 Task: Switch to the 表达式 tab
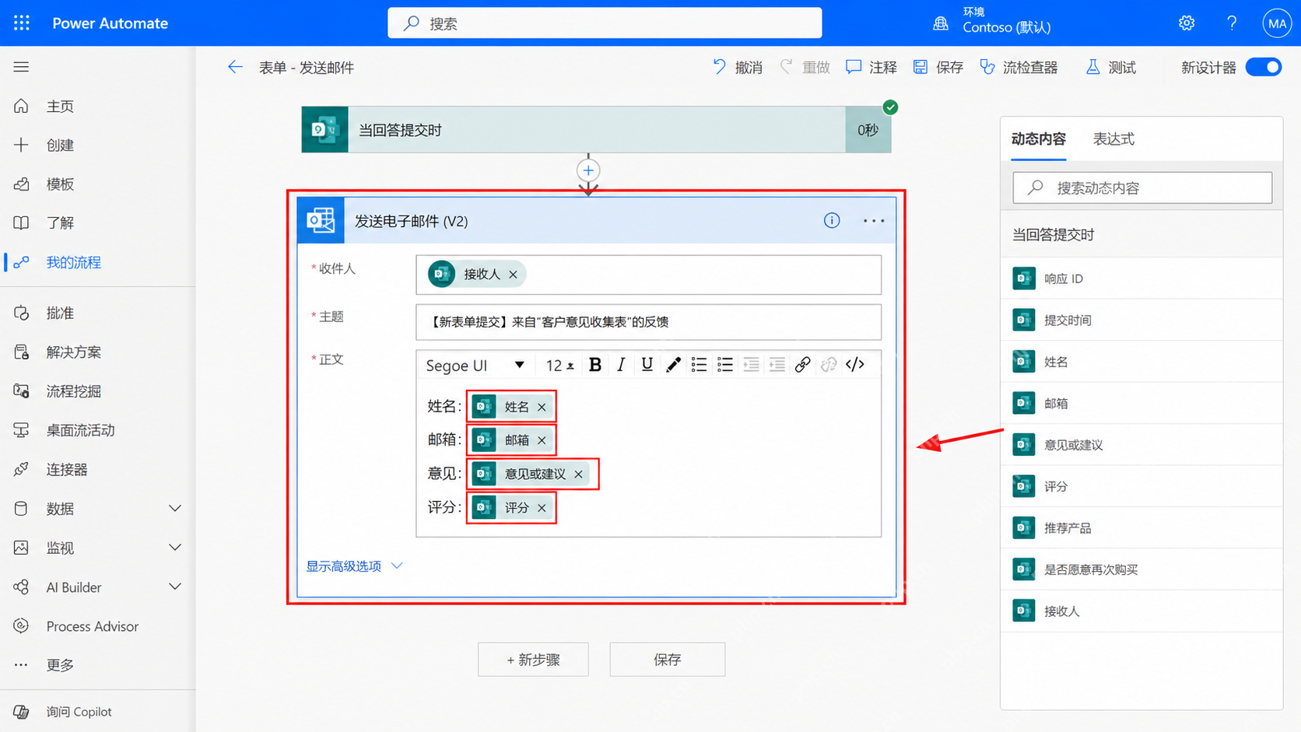[x=1113, y=139]
